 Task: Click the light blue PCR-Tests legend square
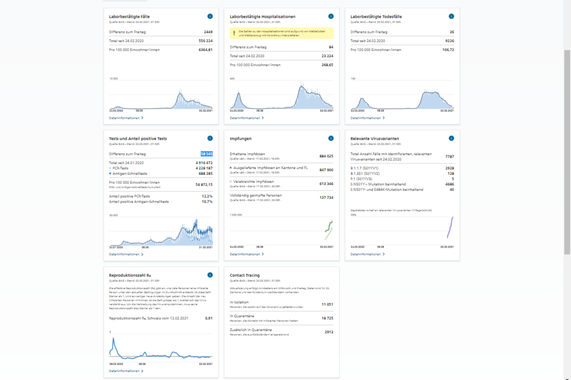click(110, 168)
